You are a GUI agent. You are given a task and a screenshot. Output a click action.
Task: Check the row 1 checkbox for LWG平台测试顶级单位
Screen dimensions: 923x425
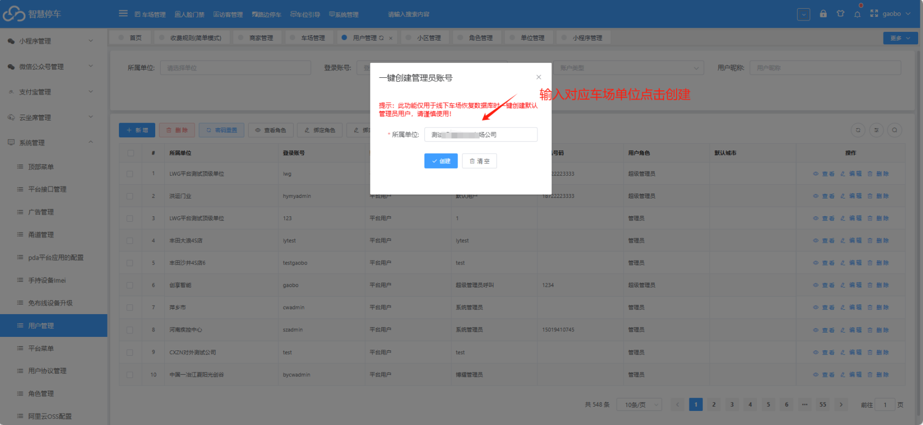[x=130, y=174]
